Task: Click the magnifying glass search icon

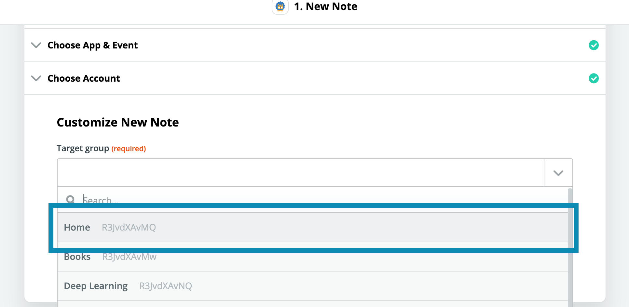Action: 70,199
